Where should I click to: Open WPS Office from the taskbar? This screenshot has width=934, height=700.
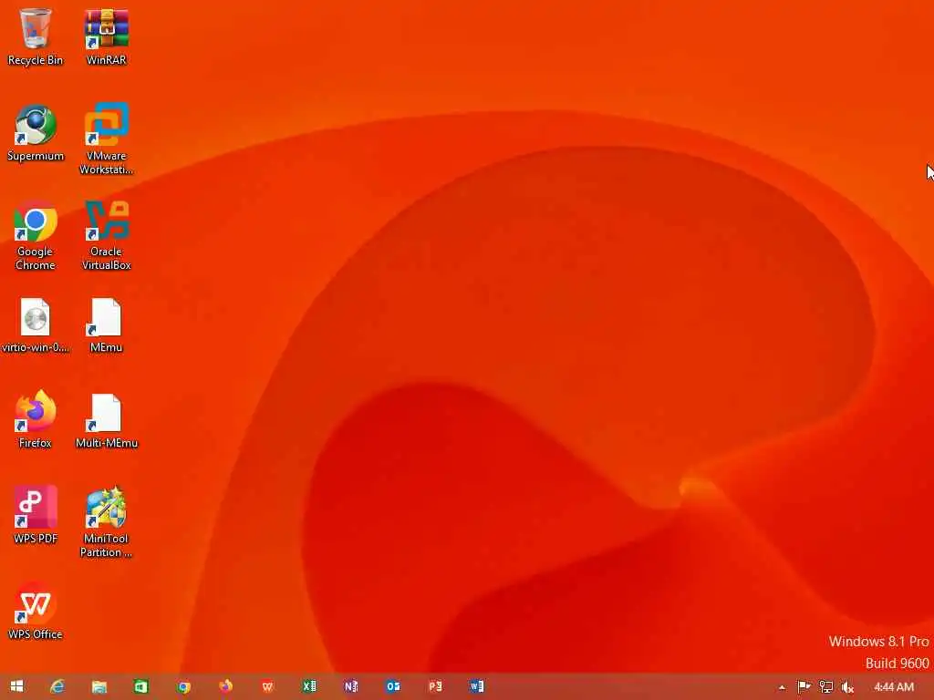point(267,686)
